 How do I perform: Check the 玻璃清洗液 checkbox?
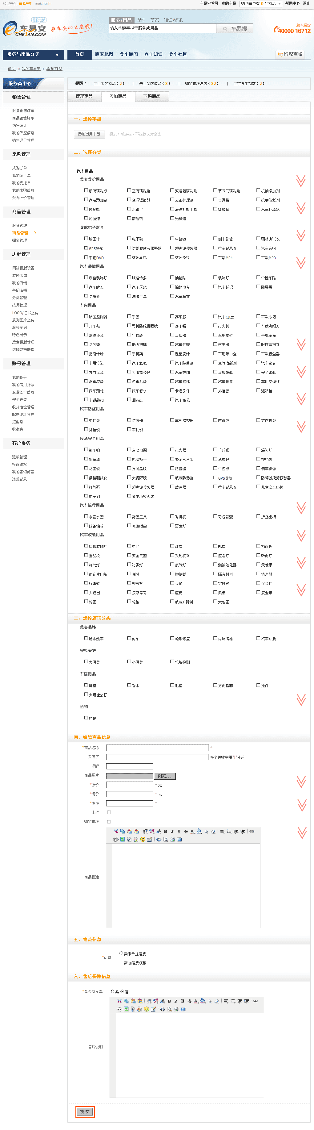86,190
